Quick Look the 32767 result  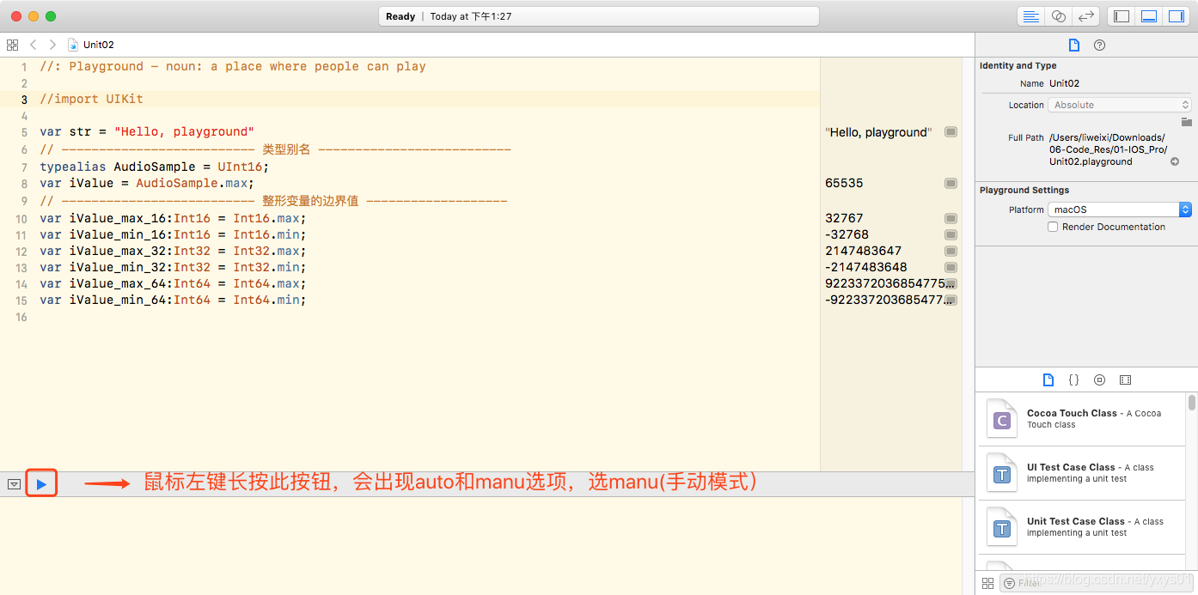pyautogui.click(x=950, y=218)
